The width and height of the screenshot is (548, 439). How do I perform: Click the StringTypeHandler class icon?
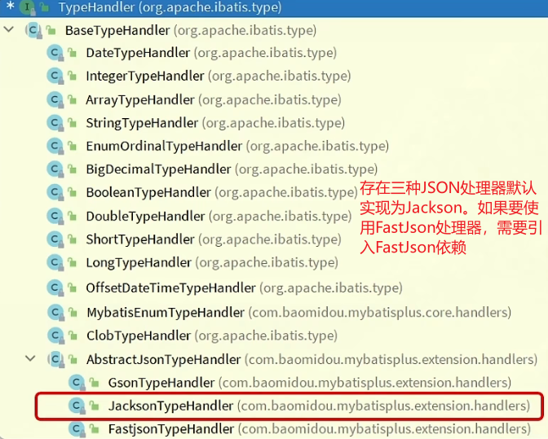pos(55,123)
